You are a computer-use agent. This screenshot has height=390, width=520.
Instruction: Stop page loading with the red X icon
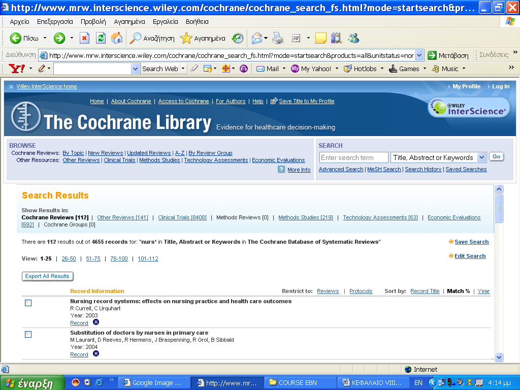coord(85,38)
